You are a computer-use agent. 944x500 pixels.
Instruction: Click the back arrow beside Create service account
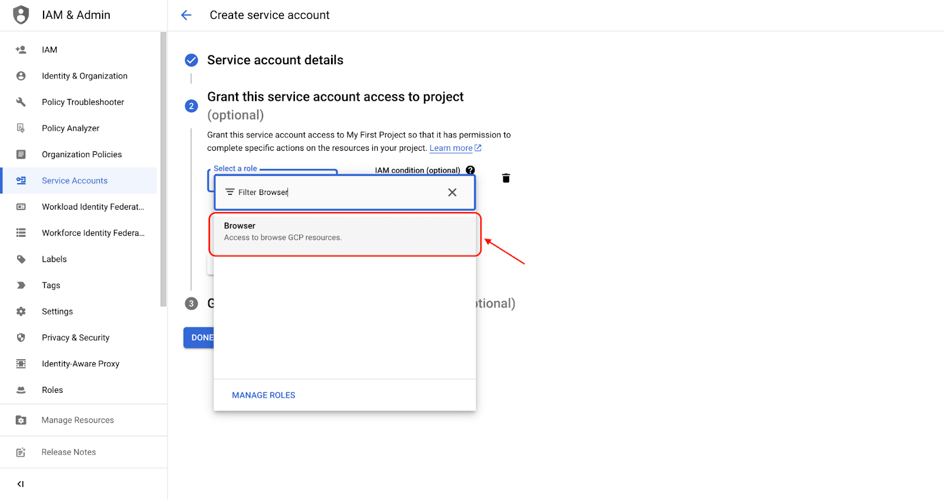click(x=186, y=15)
